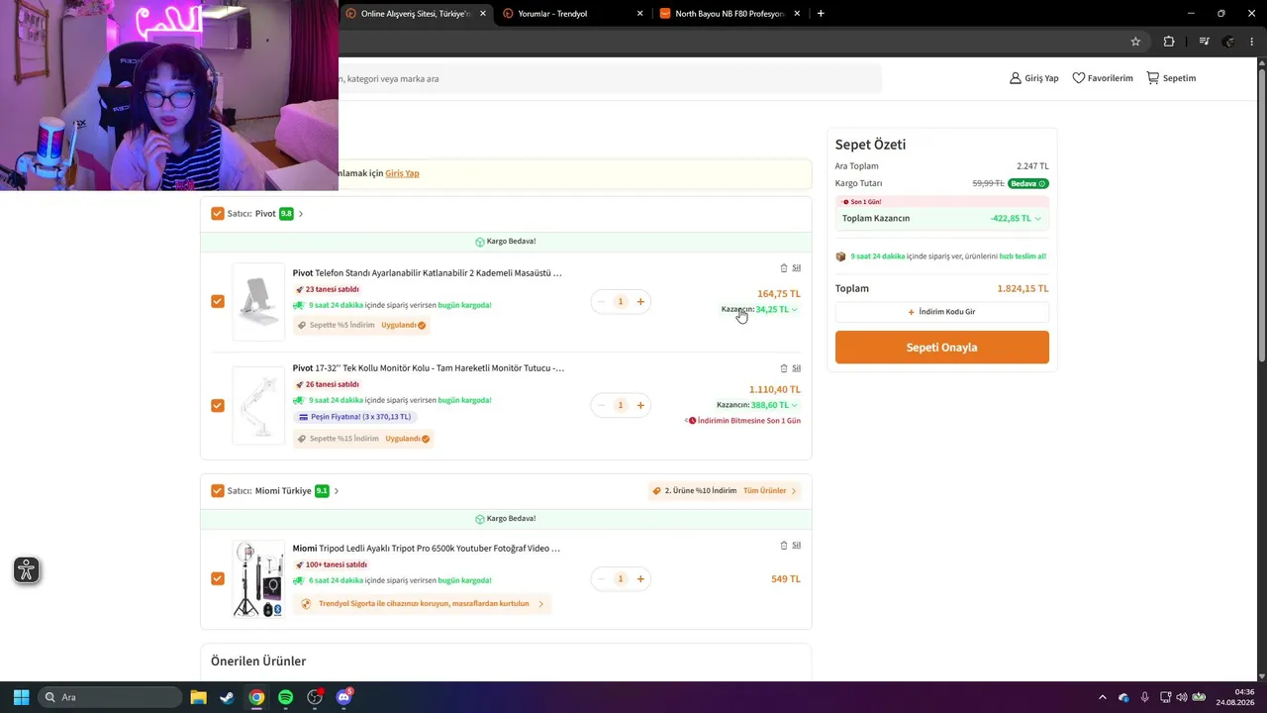Open the clock showing 04:36
1267x713 pixels.
(1235, 697)
